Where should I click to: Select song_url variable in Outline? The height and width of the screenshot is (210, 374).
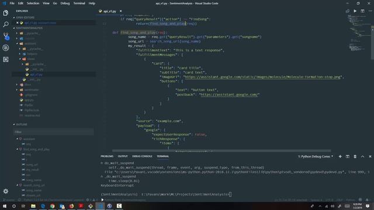pyautogui.click(x=32, y=164)
